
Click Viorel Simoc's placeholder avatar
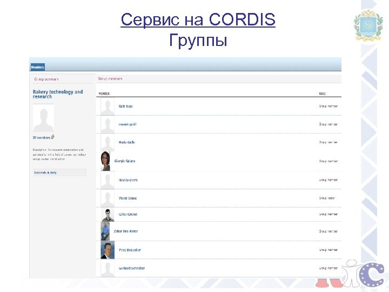tap(108, 198)
